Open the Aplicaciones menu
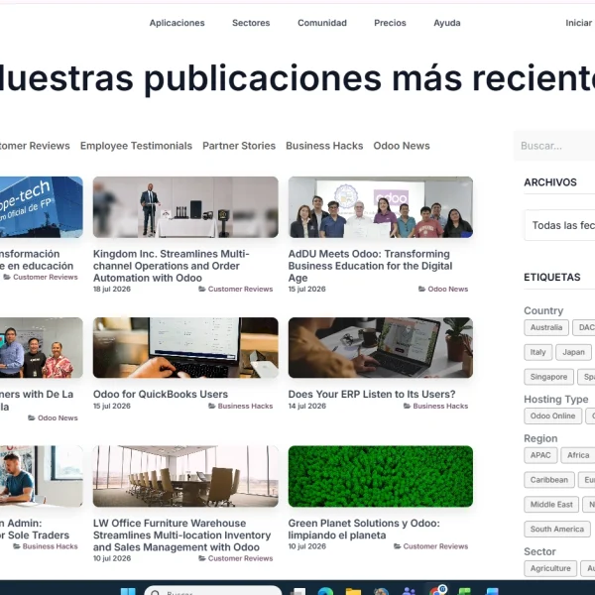 click(177, 23)
